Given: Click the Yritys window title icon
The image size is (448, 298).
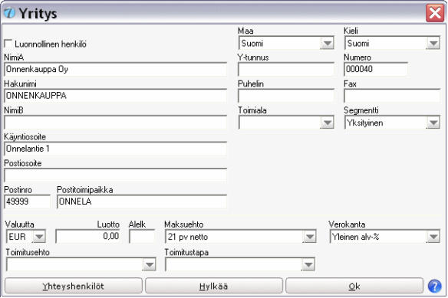Looking at the screenshot, I should [x=9, y=13].
